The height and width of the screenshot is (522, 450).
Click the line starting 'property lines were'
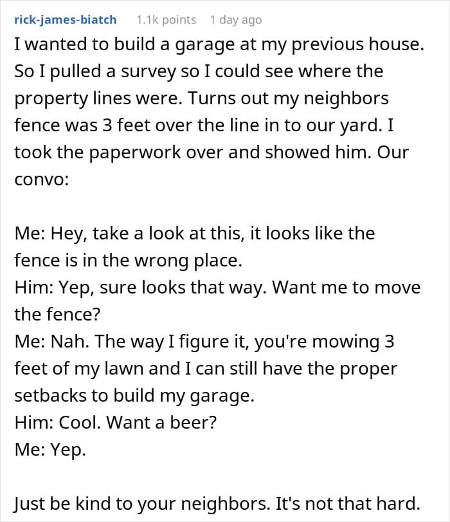(202, 99)
